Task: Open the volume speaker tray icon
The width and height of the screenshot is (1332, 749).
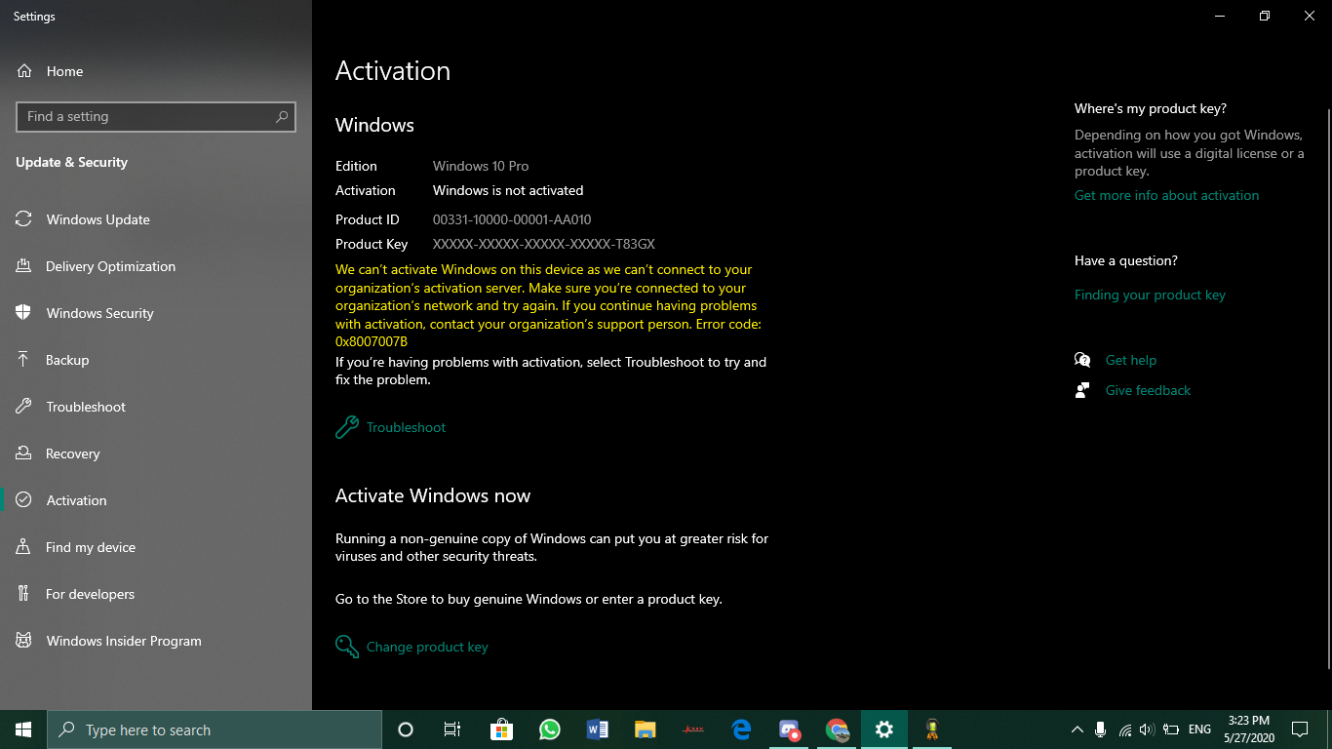Action: pyautogui.click(x=1147, y=729)
